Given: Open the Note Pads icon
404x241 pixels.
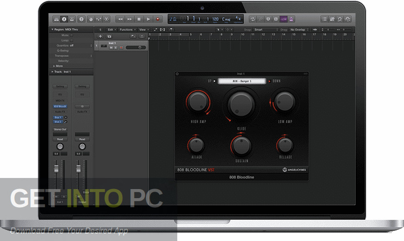Looking at the screenshot, I should (x=332, y=19).
